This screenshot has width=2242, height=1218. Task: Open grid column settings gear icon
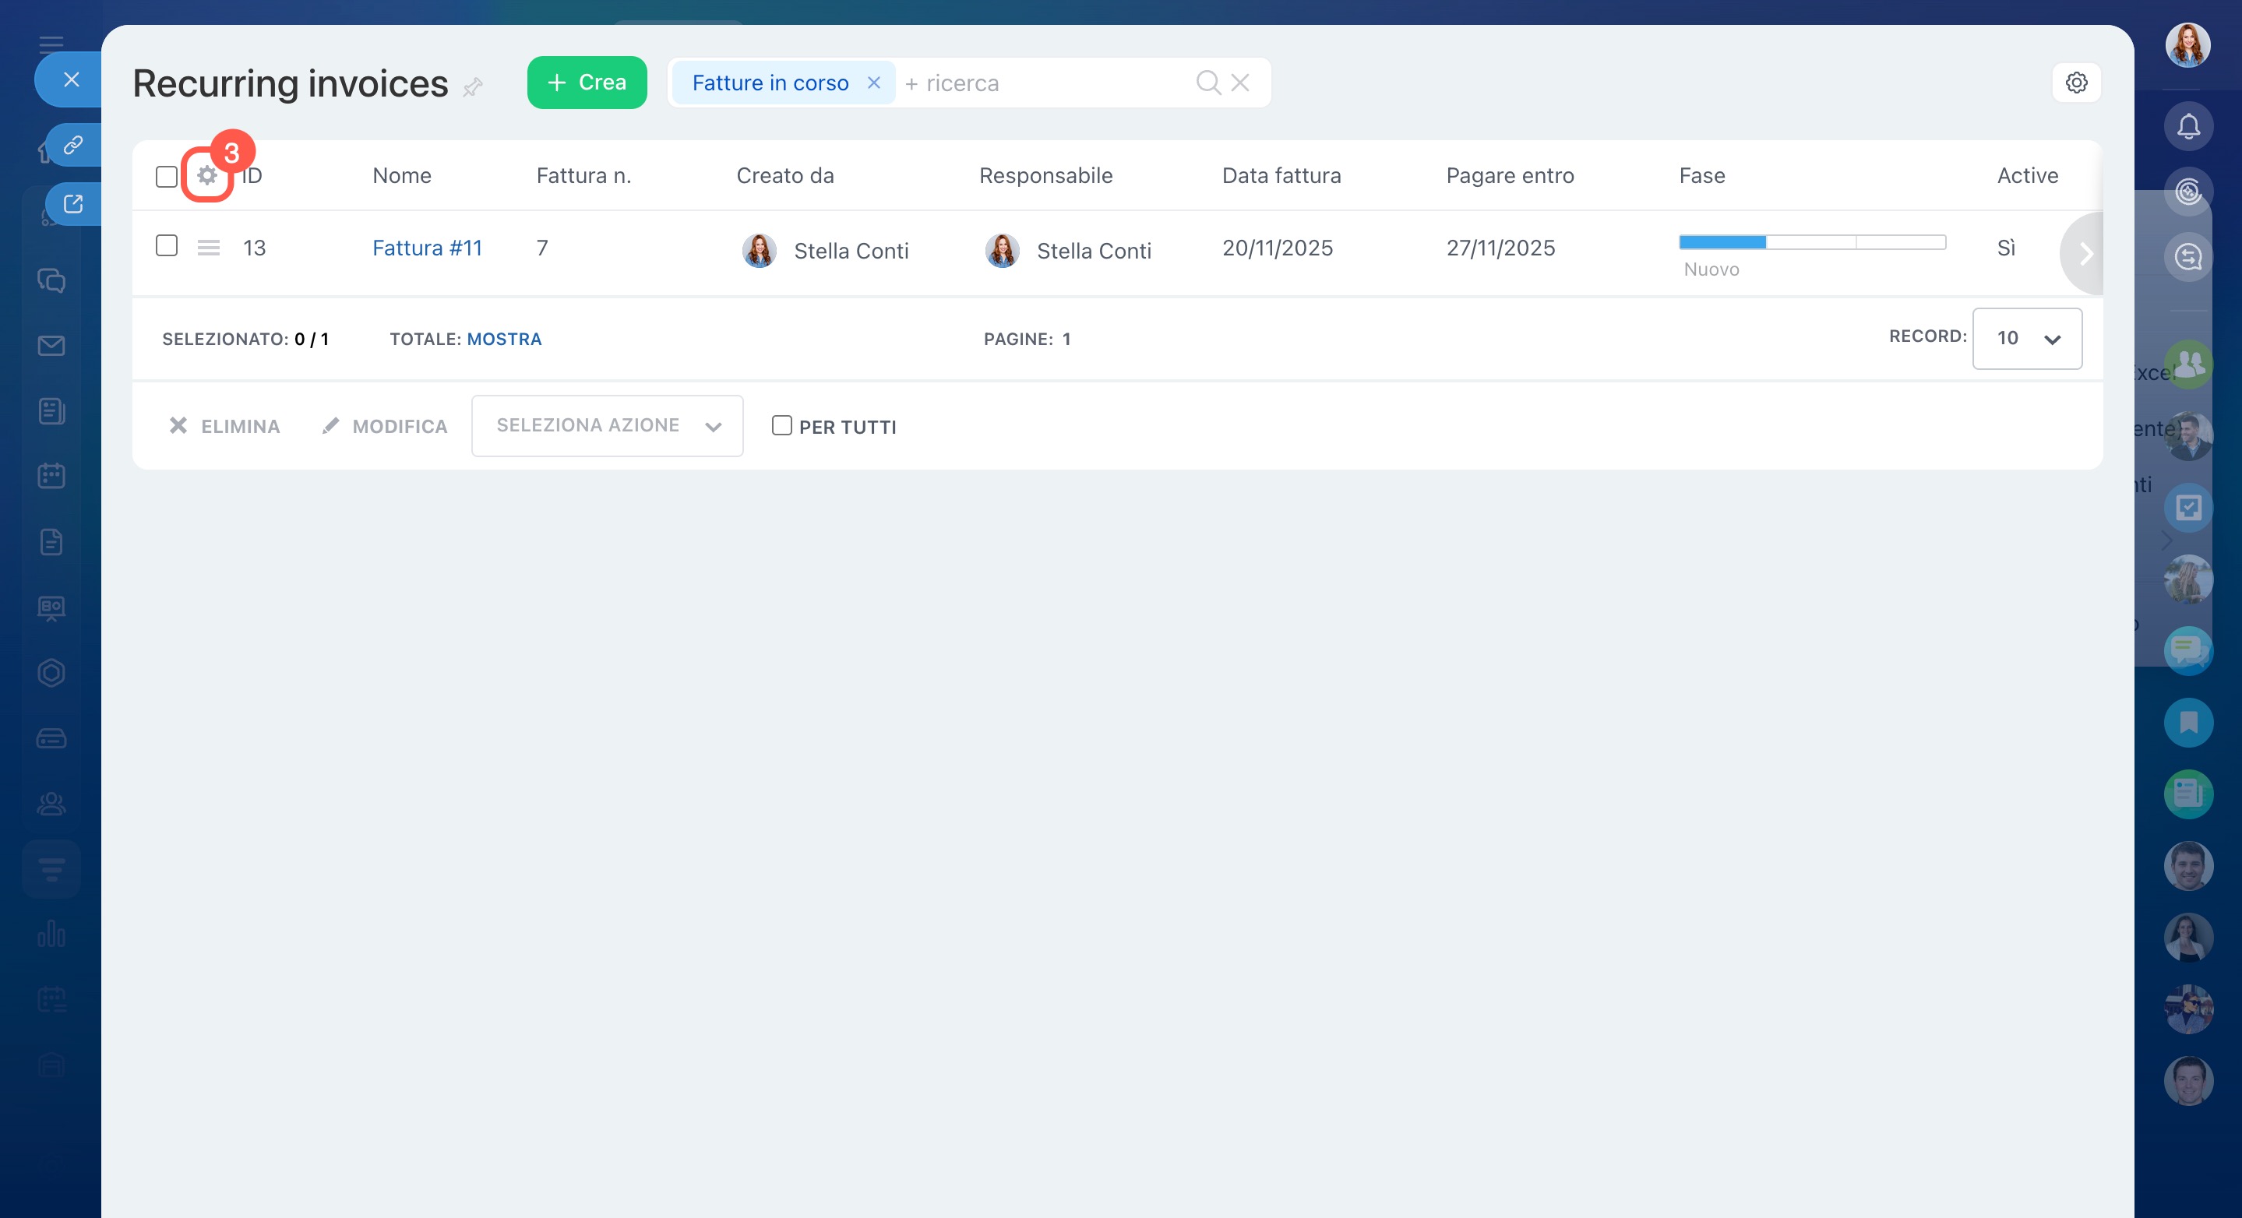207,176
